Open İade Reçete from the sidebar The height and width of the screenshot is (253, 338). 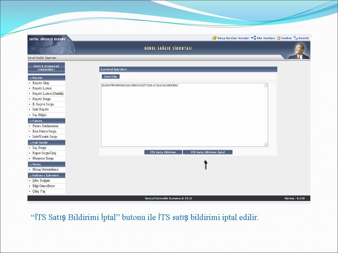[40, 110]
